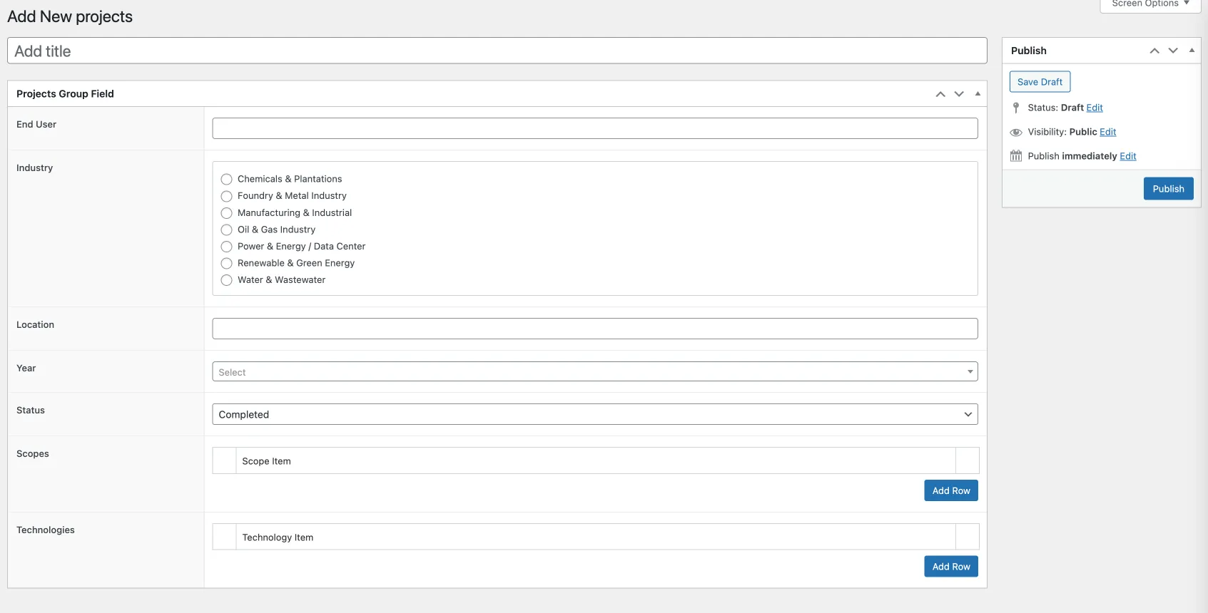
Task: Select Manufacturing & Industrial radio
Action: point(226,213)
